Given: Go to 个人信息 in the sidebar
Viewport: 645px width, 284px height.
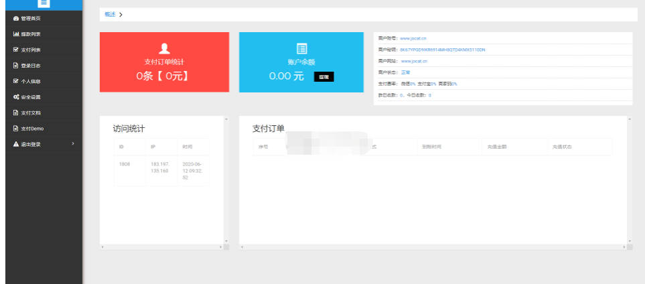Looking at the screenshot, I should coord(31,81).
